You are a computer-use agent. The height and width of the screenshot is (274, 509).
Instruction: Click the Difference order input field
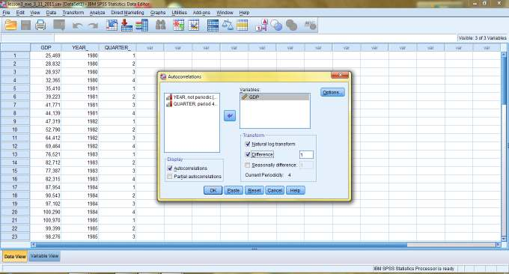(306, 155)
